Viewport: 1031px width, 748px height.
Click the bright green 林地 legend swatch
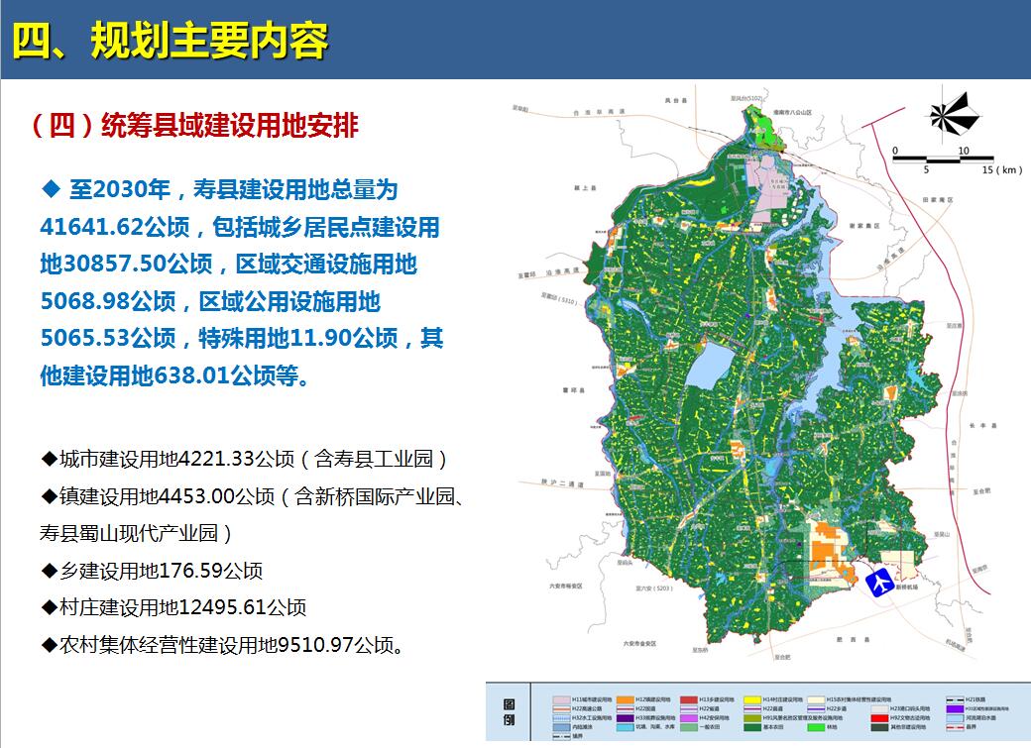tap(816, 727)
